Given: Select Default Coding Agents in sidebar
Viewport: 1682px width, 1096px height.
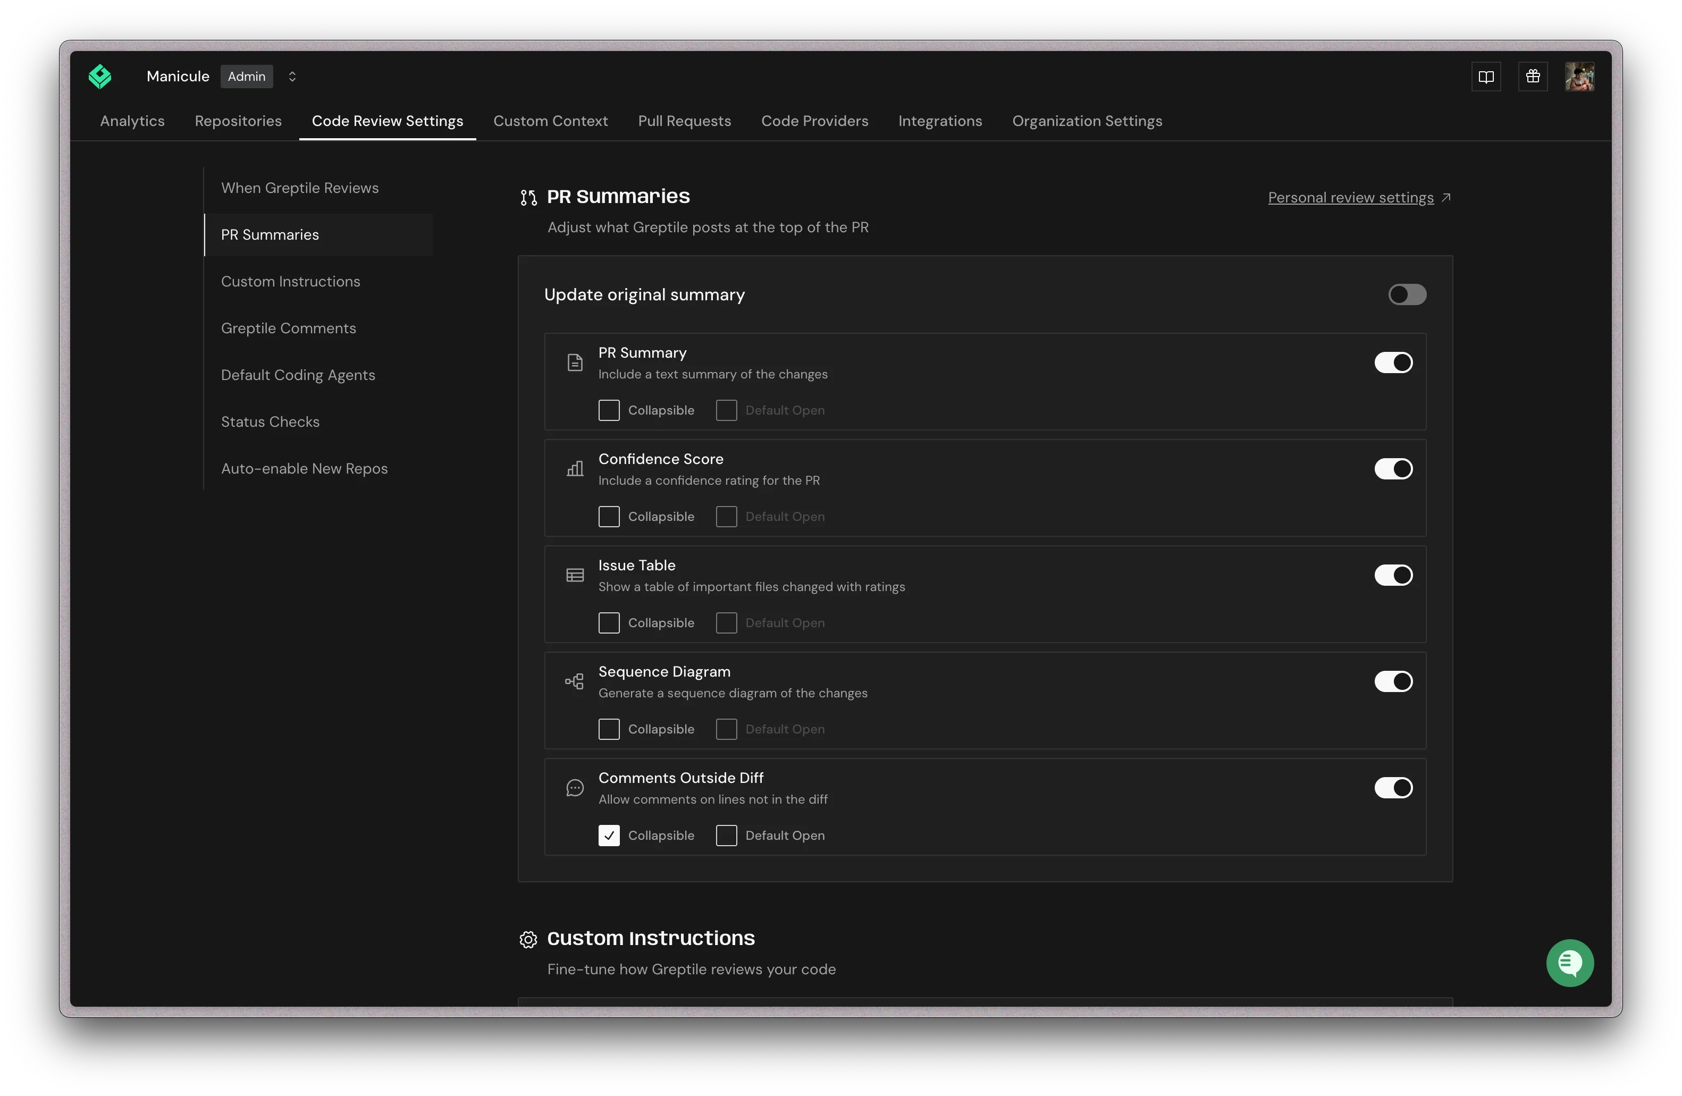Looking at the screenshot, I should (298, 375).
